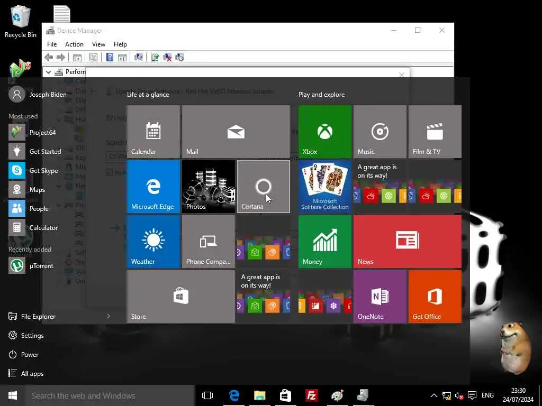
Task: Open the Device Manager View menu
Action: [x=98, y=44]
